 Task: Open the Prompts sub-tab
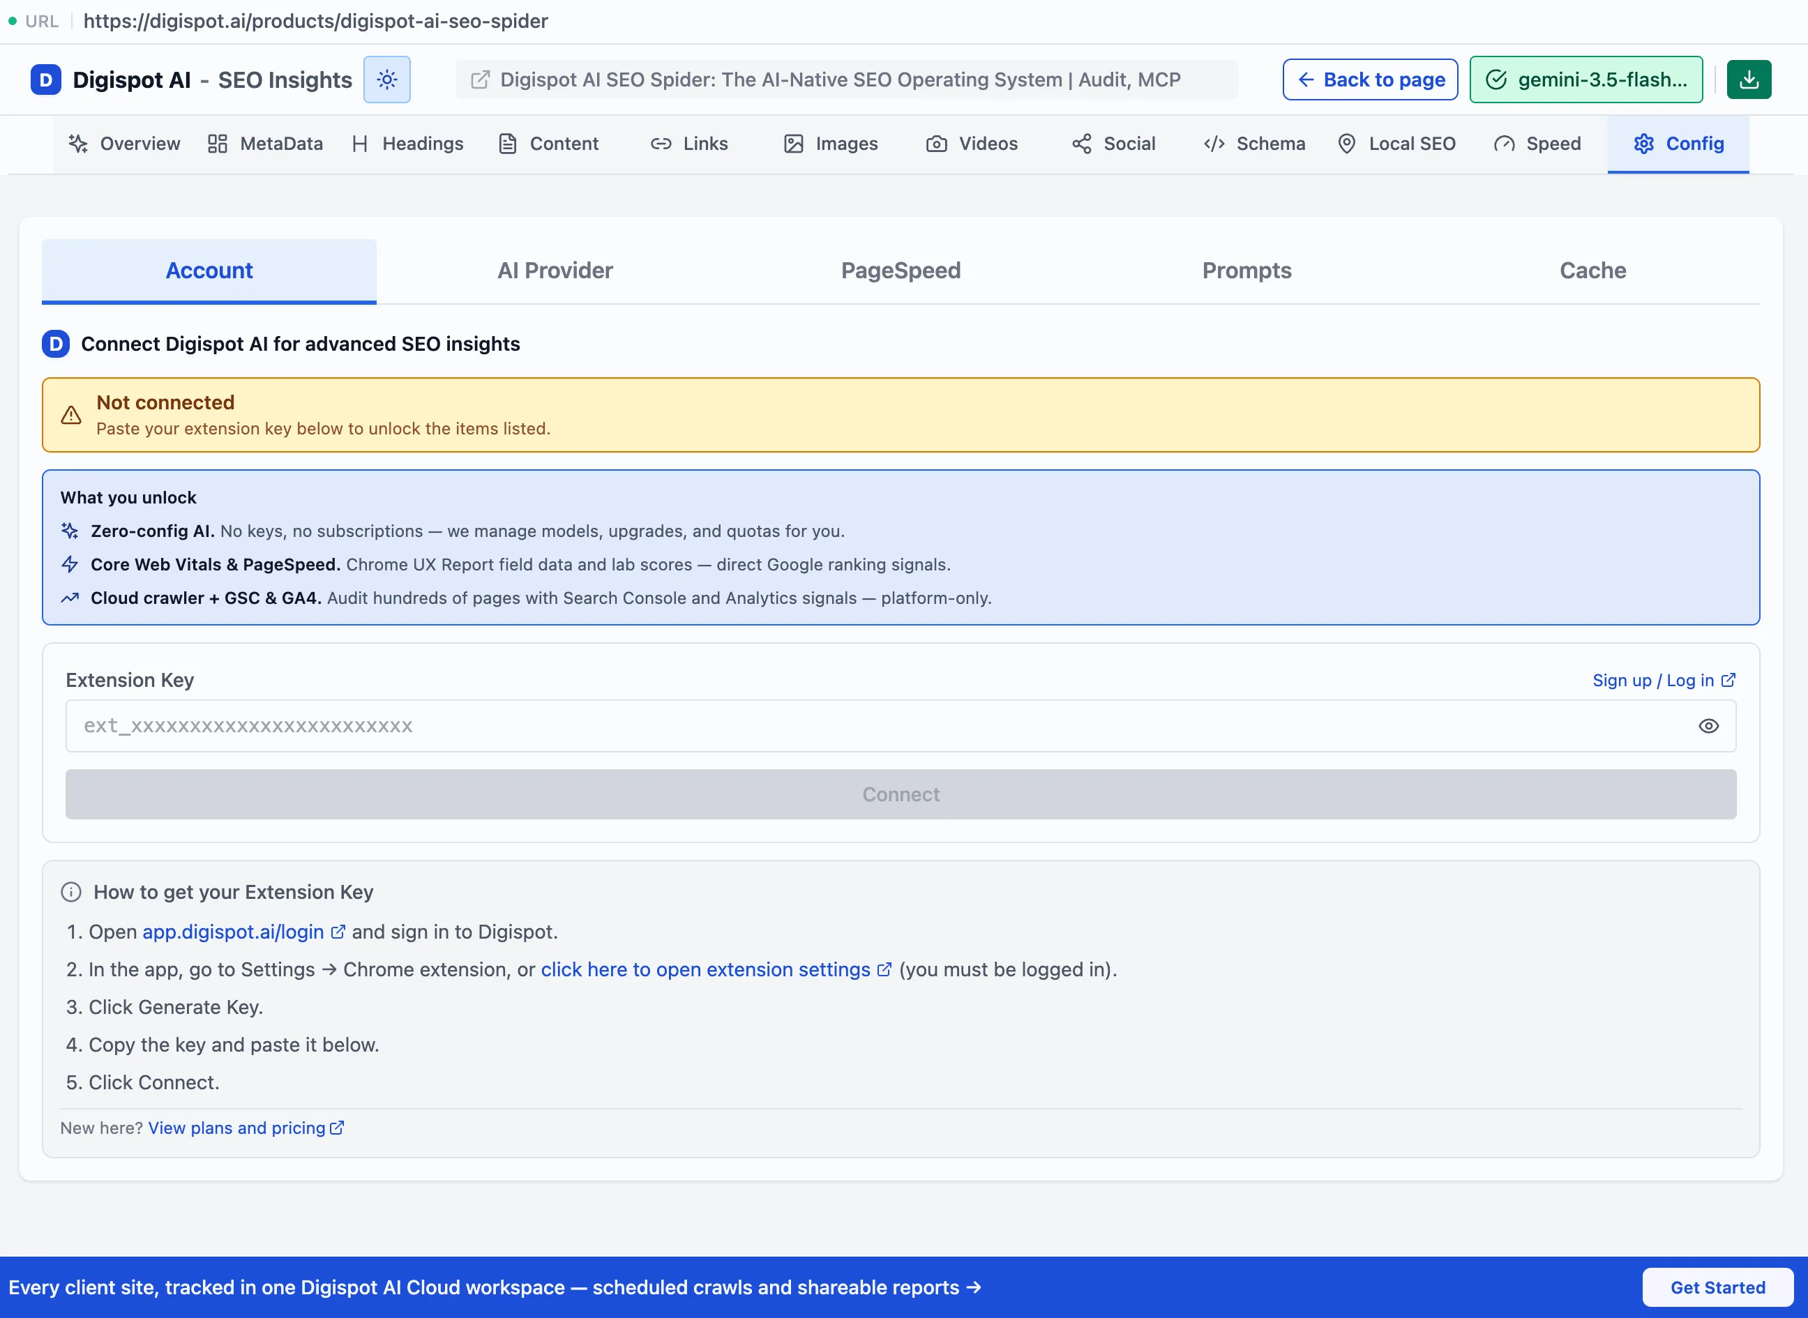click(1247, 271)
